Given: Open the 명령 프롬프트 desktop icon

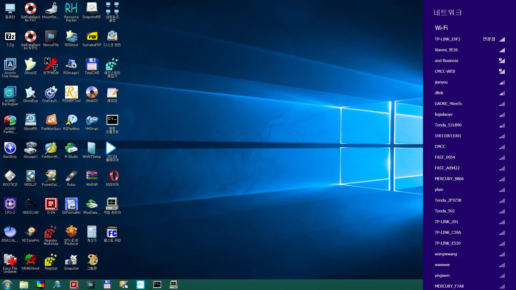Looking at the screenshot, I should coord(112,124).
